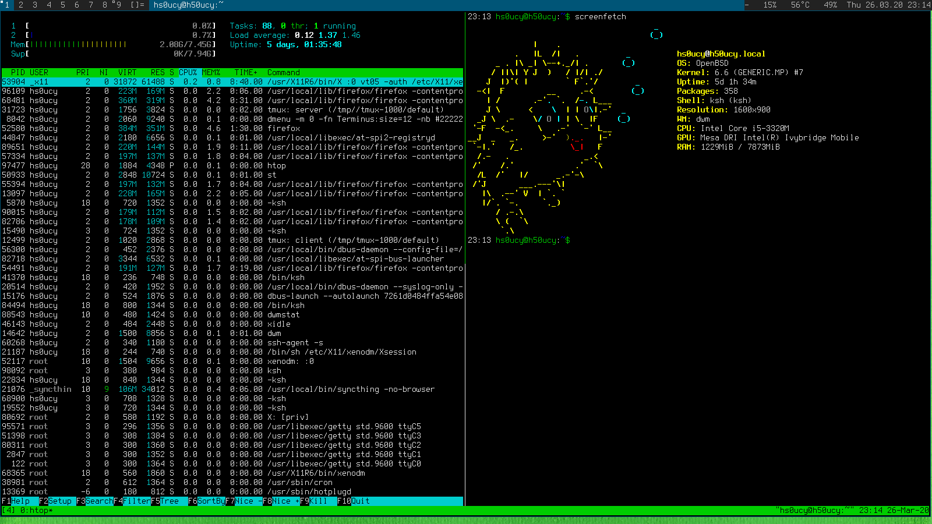Select the 'st' terminal process row
Screen dimensions: 932x524
click(x=232, y=175)
